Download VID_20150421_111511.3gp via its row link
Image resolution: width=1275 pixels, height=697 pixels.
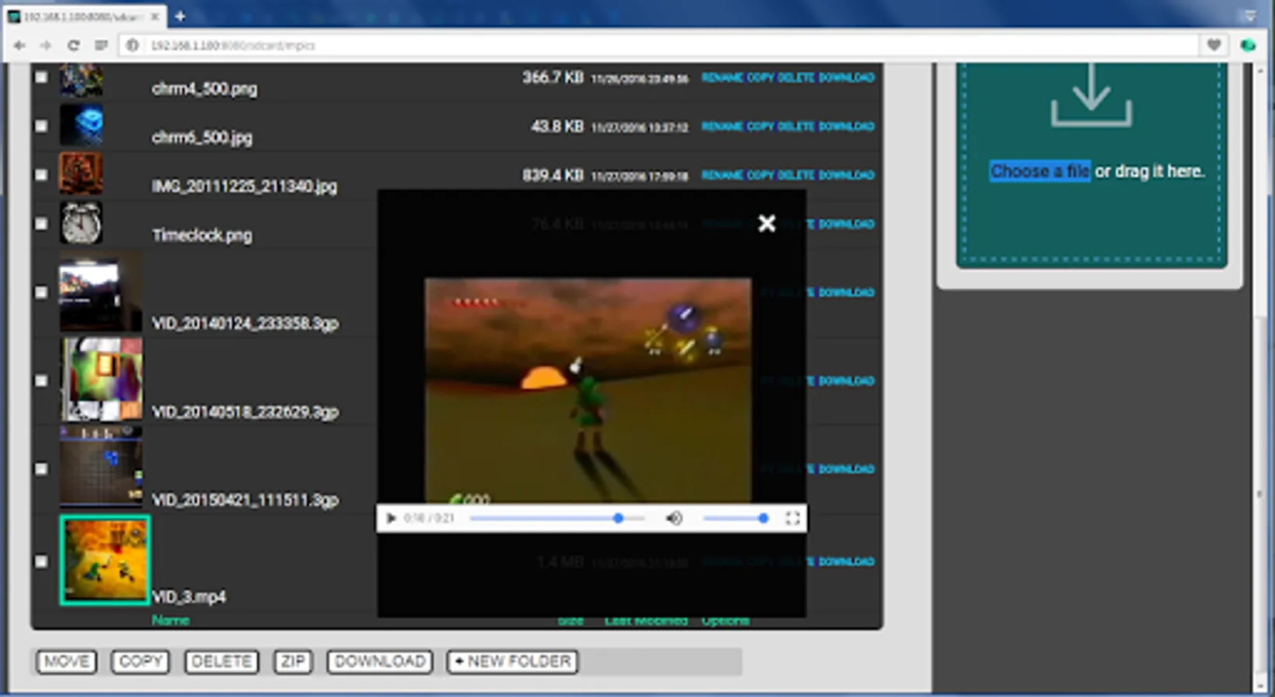point(847,469)
